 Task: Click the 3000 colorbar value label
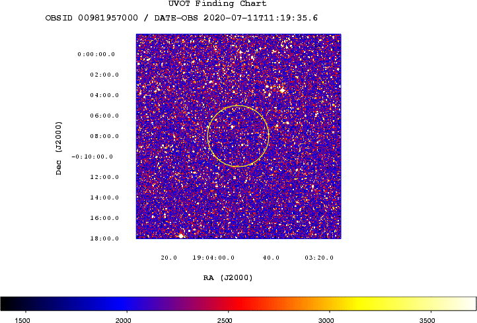[326, 320]
